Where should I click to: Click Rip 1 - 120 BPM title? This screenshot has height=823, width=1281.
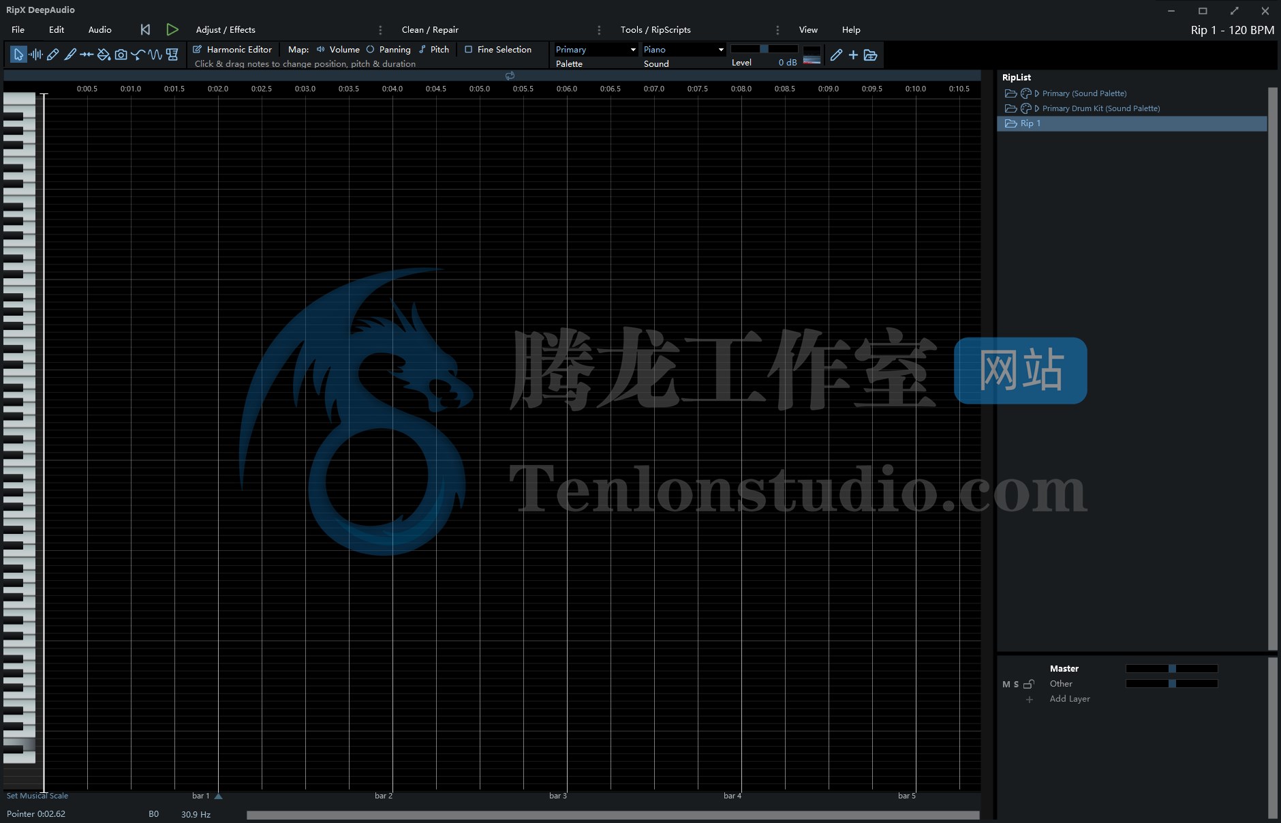pos(1233,30)
